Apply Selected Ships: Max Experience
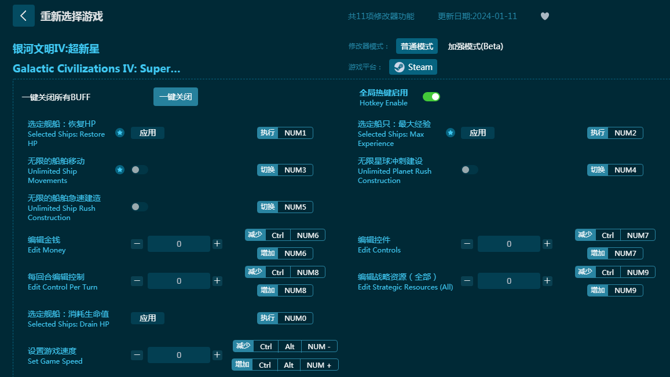 (x=478, y=133)
